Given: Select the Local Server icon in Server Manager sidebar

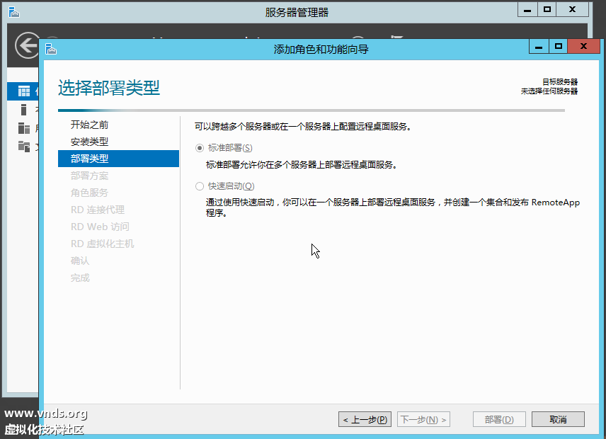Looking at the screenshot, I should [x=24, y=110].
